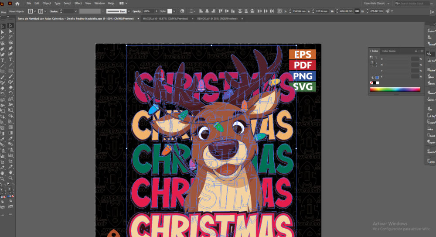Open the Essentials Classic workspace switcher
This screenshot has height=237, width=436.
(x=377, y=3)
